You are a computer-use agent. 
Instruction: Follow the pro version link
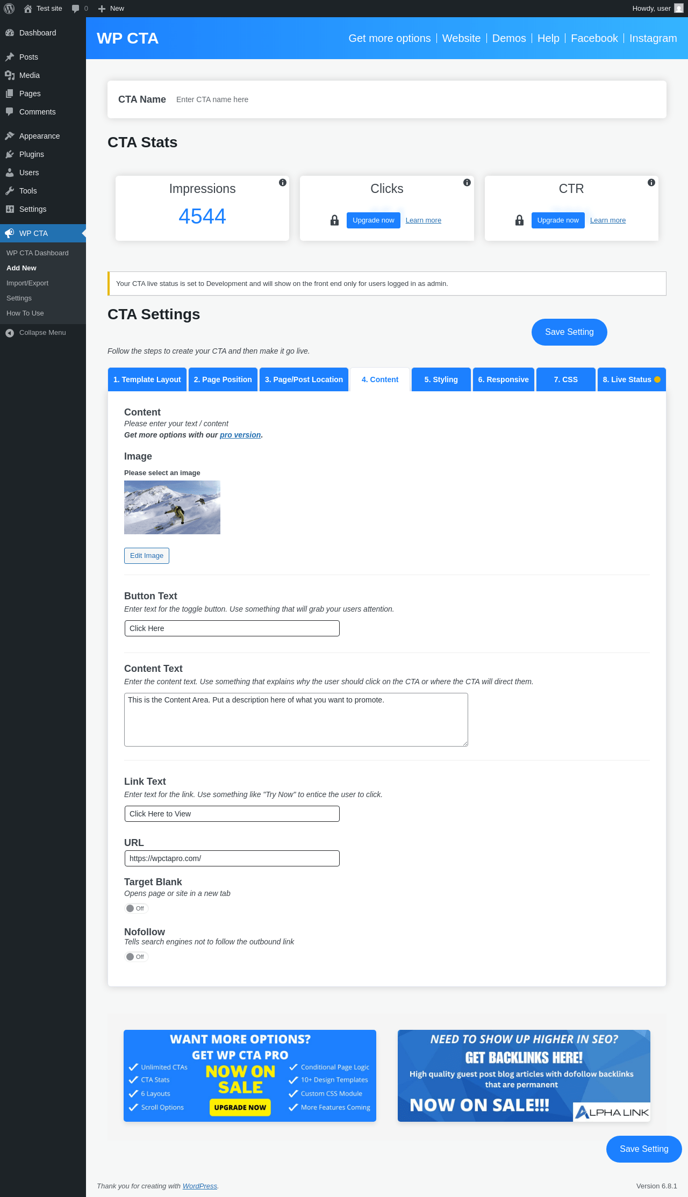pyautogui.click(x=240, y=435)
